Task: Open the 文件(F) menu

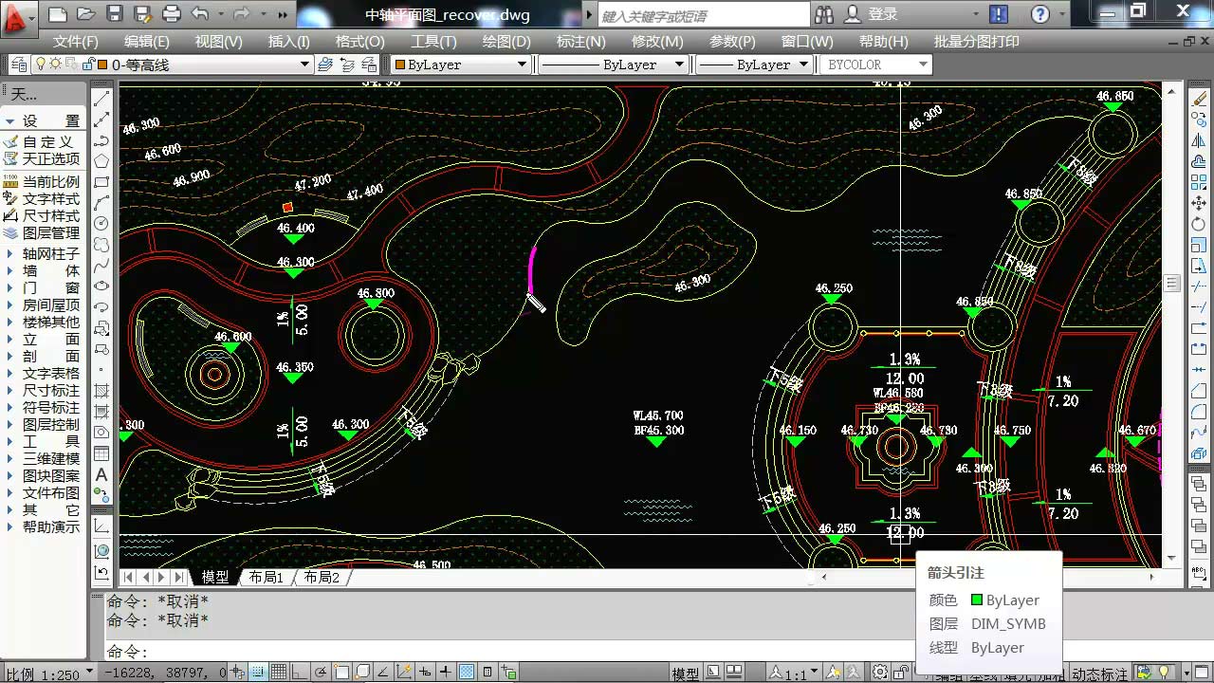Action: tap(76, 42)
